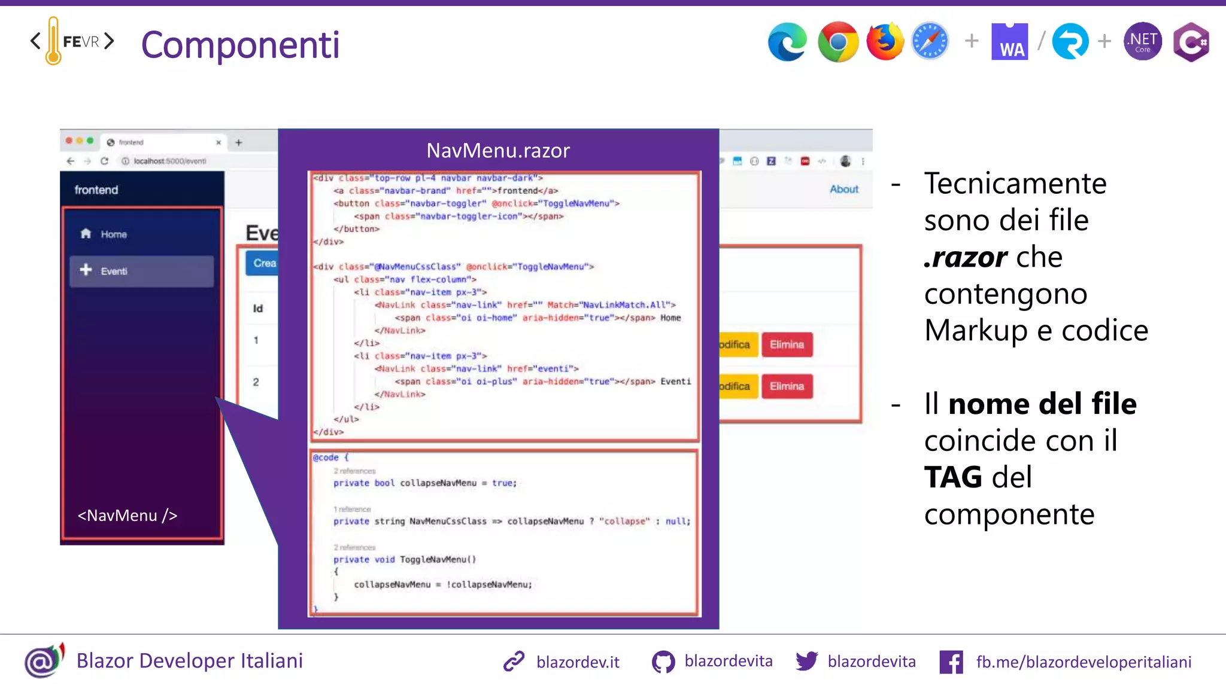1226x689 pixels.
Task: Open the GitHub blazordevita link
Action: point(729,661)
